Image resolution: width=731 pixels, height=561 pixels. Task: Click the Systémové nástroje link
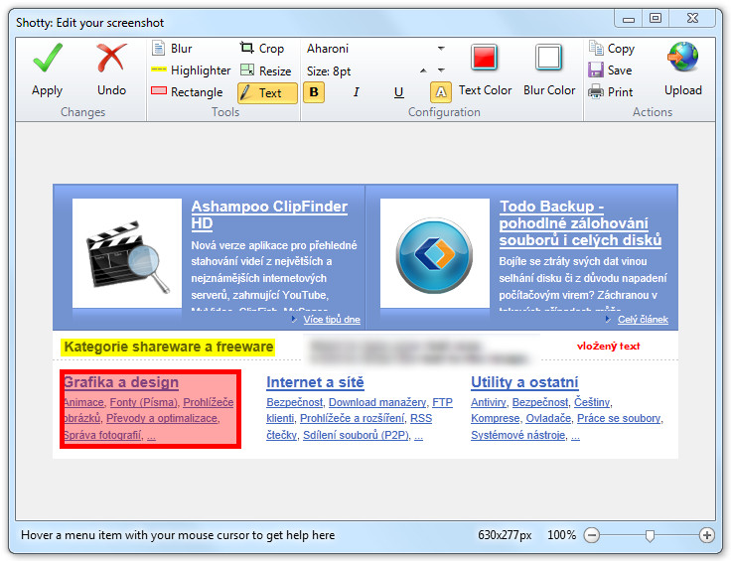(517, 435)
